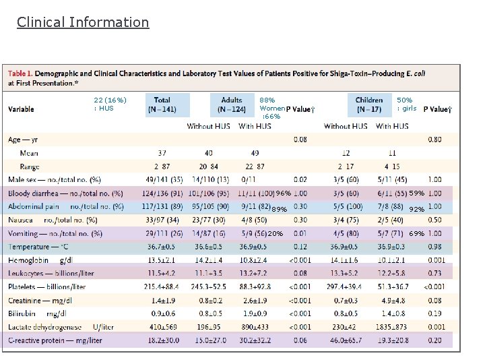Image resolution: width=485 pixels, height=364 pixels.
Task: Click the 'Clinical Information' slide title
Action: 83,23
